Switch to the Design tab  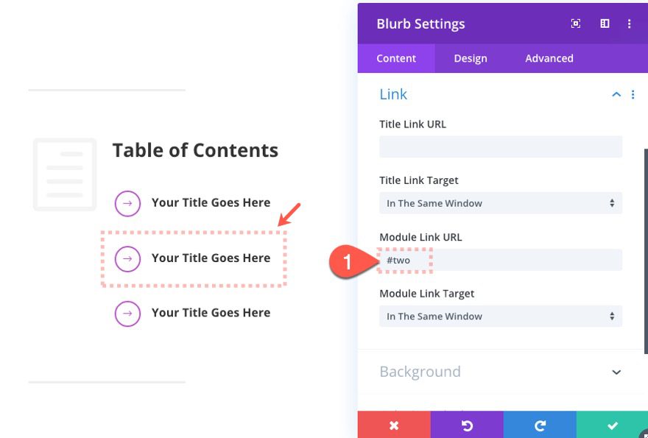coord(471,58)
